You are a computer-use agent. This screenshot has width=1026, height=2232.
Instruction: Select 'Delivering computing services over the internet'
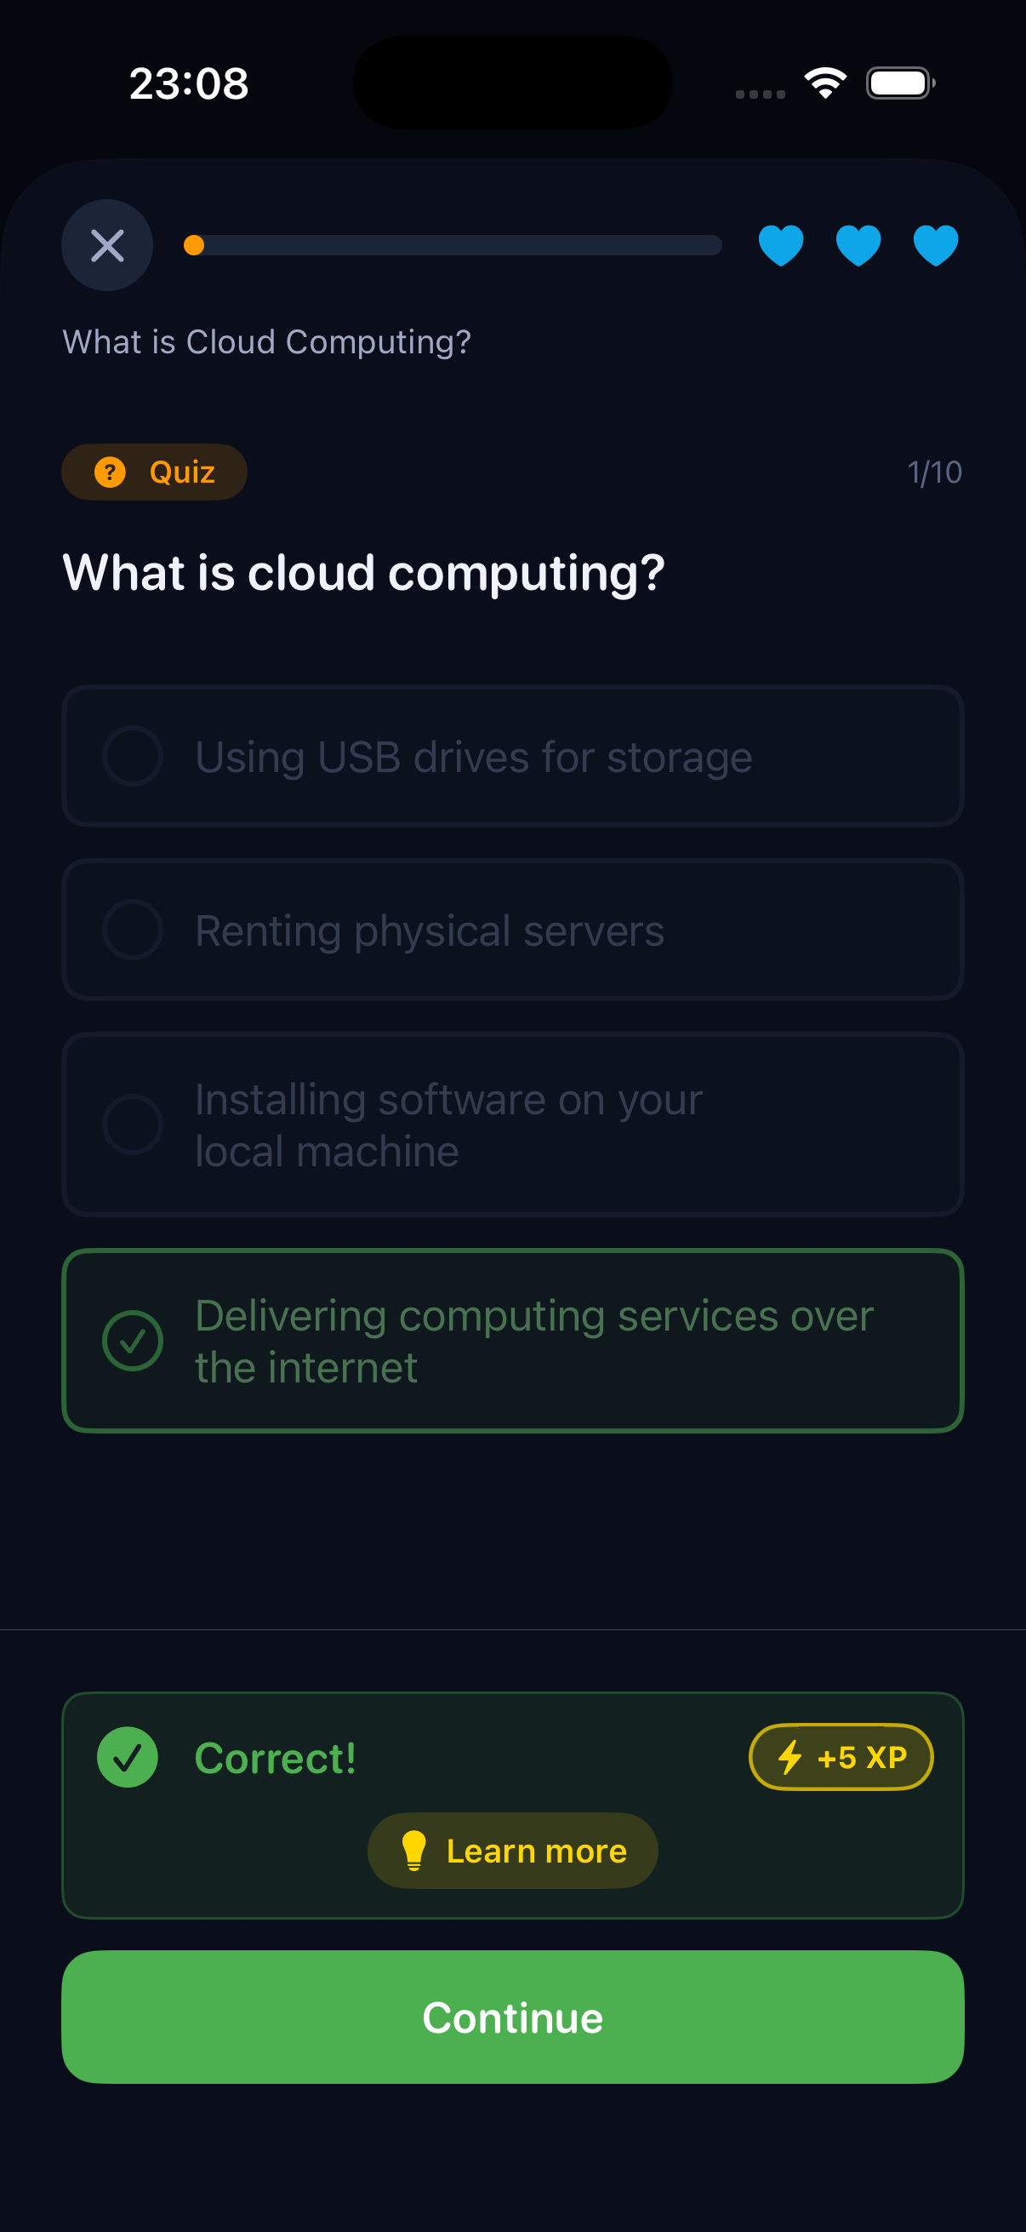512,1341
